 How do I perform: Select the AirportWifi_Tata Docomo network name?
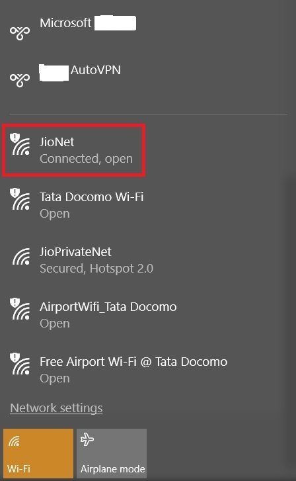108,307
